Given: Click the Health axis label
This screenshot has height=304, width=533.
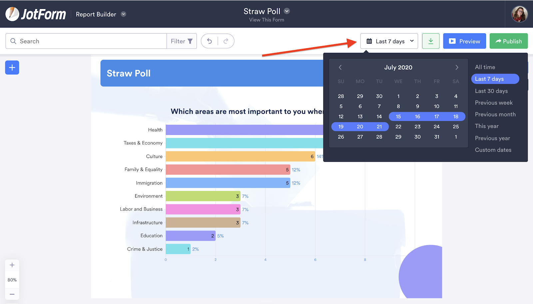Looking at the screenshot, I should pos(155,130).
